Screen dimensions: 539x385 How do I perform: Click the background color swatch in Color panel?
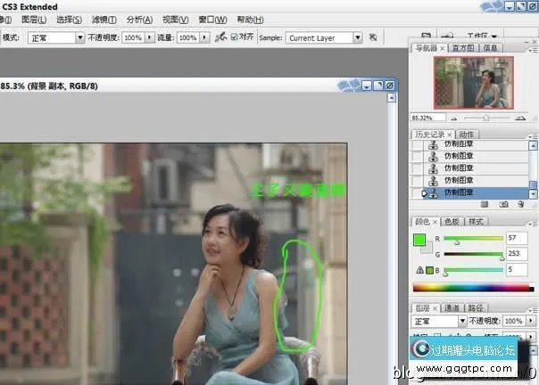click(427, 248)
